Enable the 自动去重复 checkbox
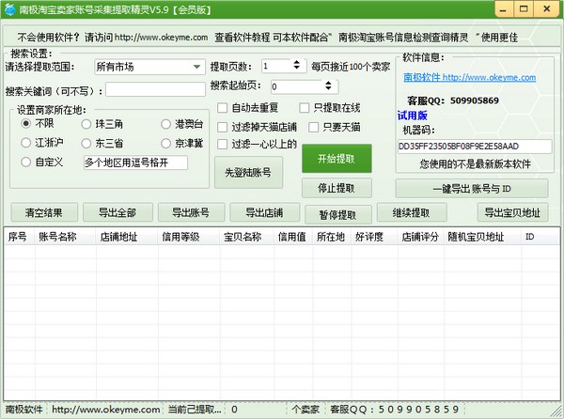Image resolution: width=564 pixels, height=419 pixels. [223, 108]
